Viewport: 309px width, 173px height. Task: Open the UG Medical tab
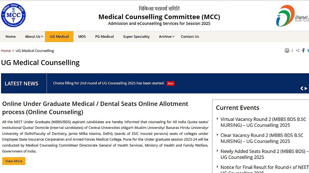59,36
